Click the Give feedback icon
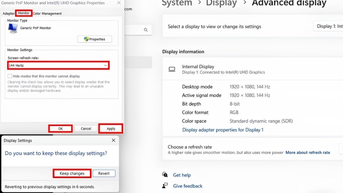The image size is (343, 193). click(x=165, y=186)
